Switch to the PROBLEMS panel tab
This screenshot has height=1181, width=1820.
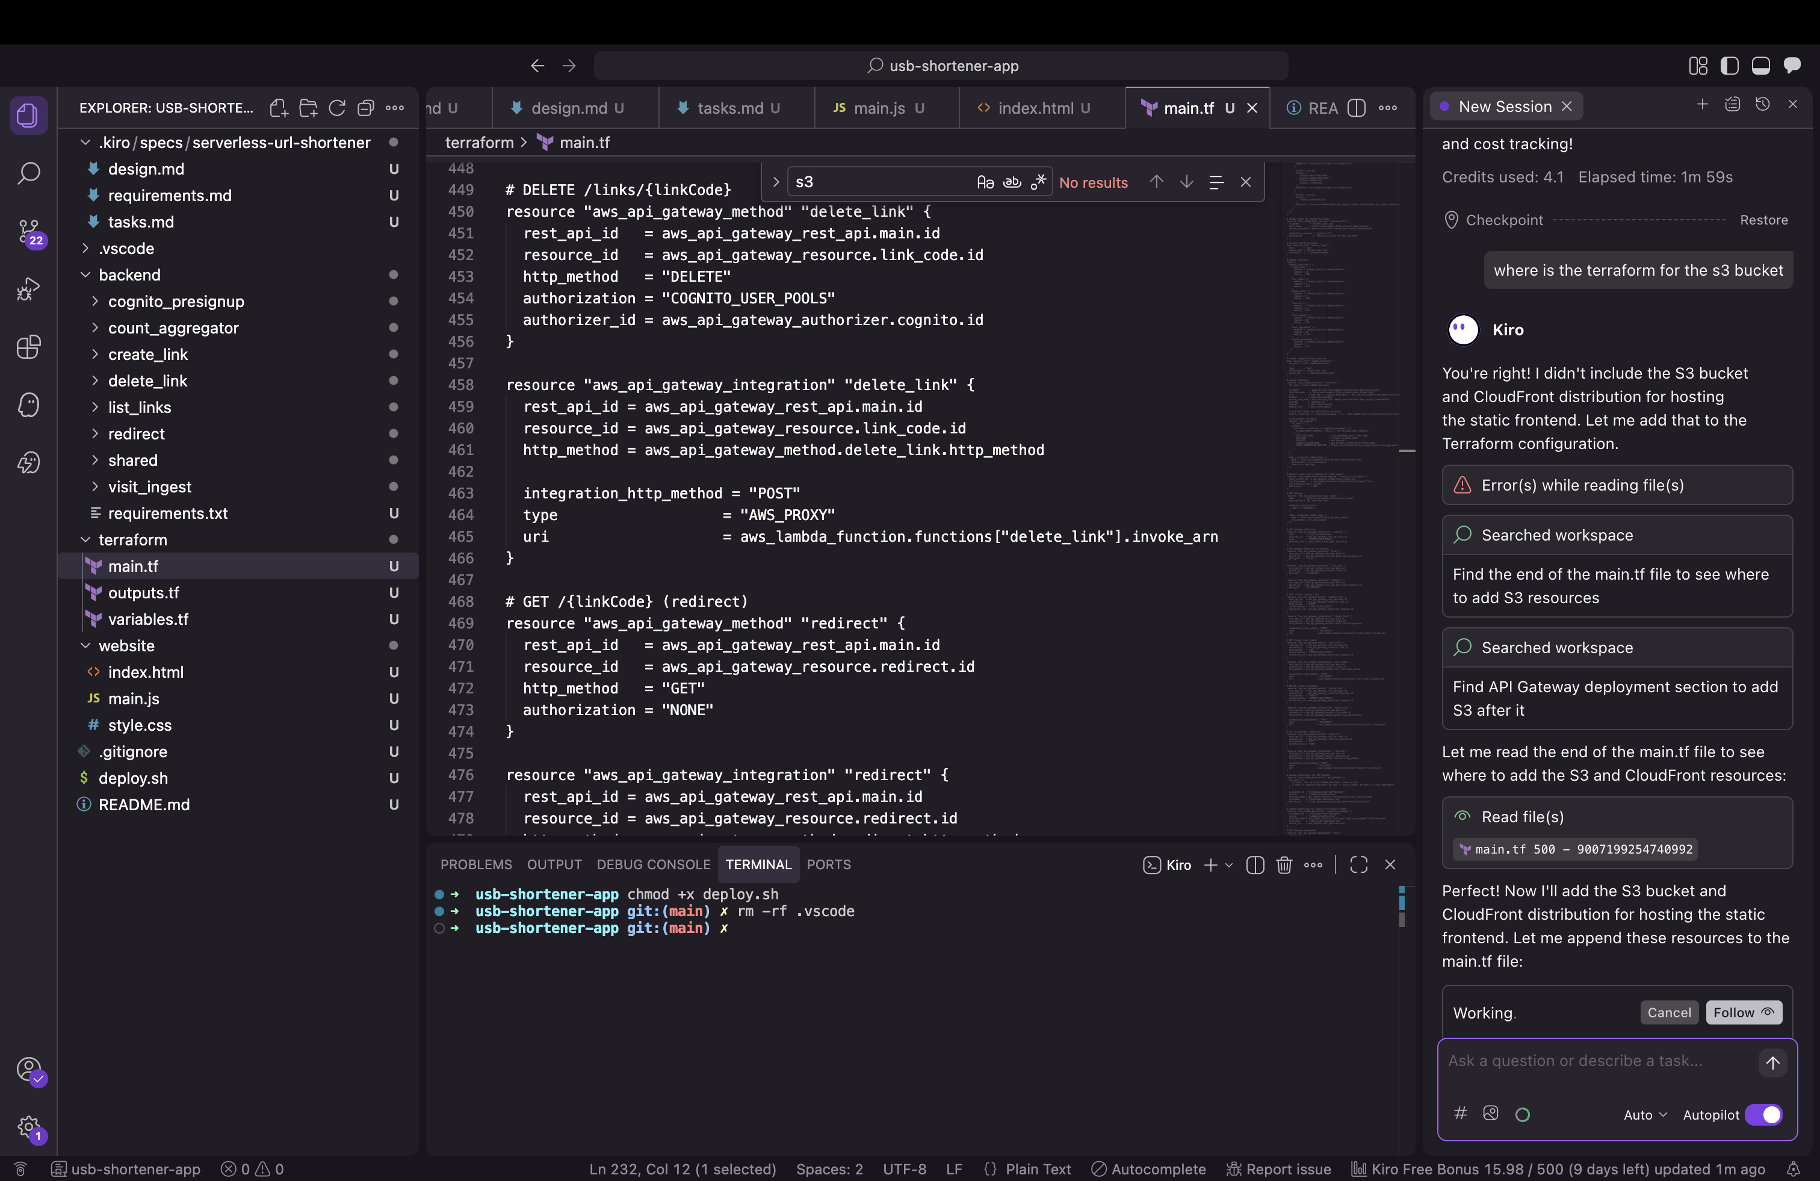(x=475, y=864)
